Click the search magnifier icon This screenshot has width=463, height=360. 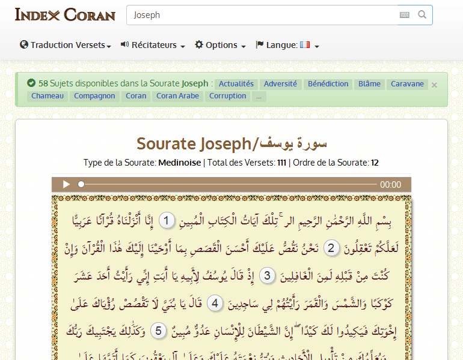click(422, 15)
